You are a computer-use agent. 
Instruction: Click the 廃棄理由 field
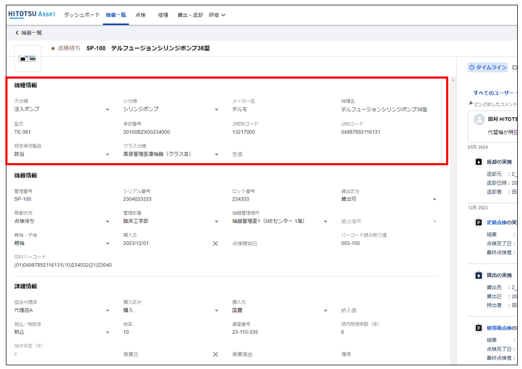point(280,355)
